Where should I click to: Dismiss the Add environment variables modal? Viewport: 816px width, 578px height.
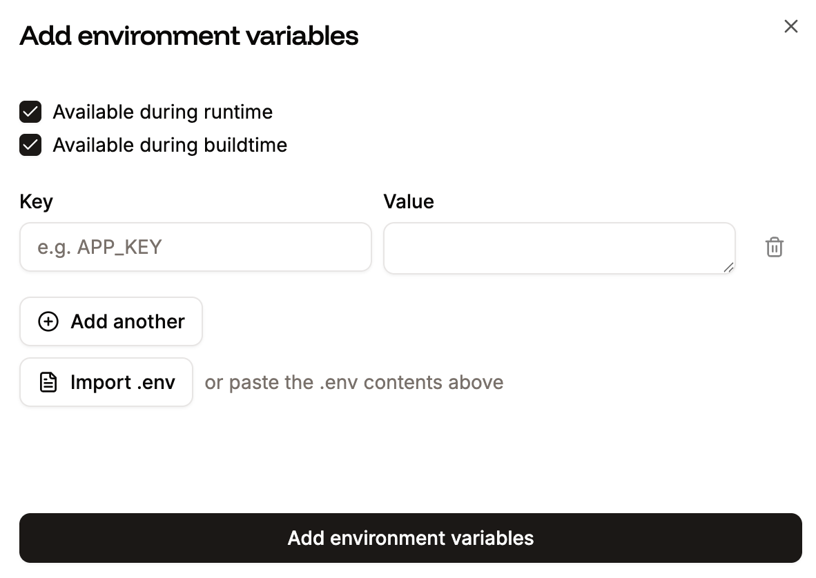(790, 26)
